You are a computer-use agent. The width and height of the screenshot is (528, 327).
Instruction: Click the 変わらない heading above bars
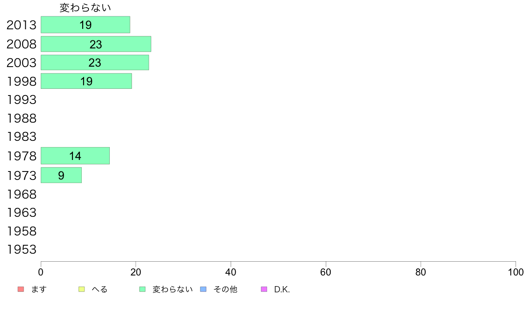(85, 8)
